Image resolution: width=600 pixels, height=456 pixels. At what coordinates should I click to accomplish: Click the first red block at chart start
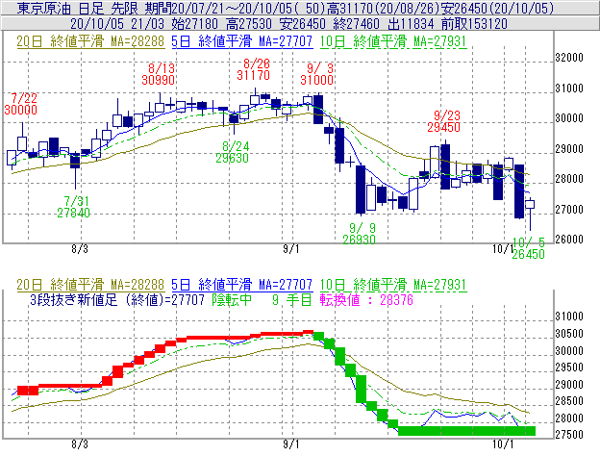click(x=28, y=391)
